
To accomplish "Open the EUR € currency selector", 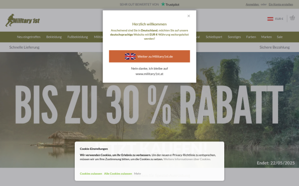I will tap(279, 19).
